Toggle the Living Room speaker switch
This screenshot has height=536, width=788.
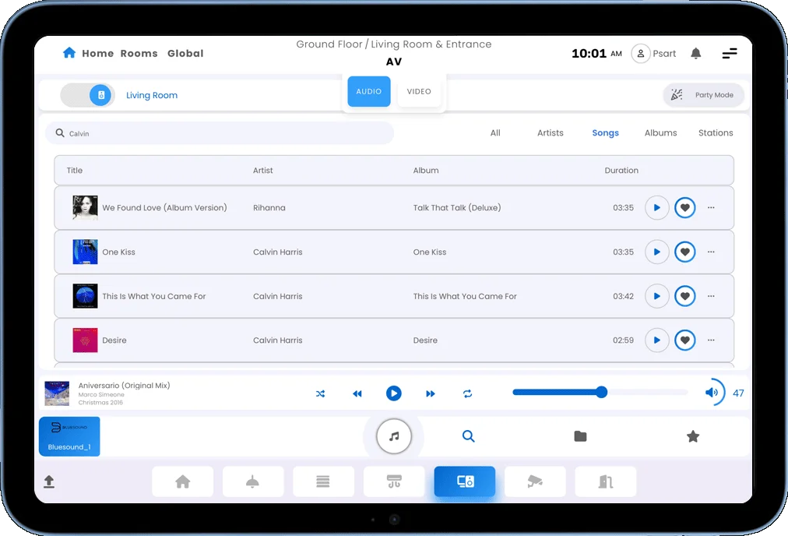[87, 95]
